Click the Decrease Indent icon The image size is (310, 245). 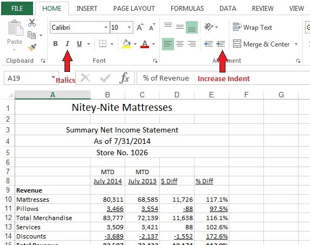coord(209,44)
